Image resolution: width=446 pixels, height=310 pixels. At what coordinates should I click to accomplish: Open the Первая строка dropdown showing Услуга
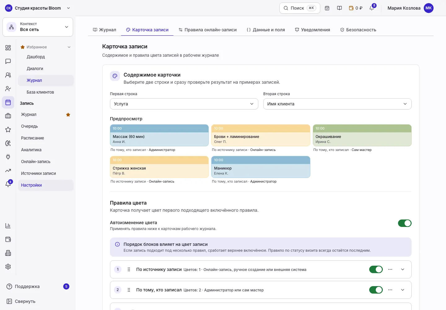tap(184, 104)
